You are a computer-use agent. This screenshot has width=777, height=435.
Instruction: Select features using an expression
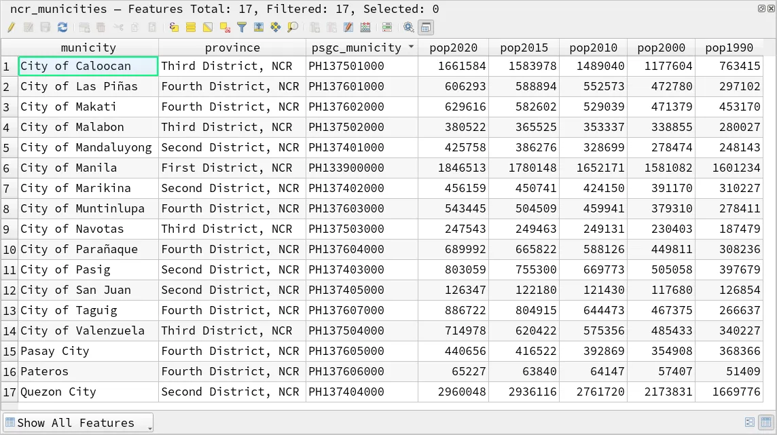coord(173,27)
